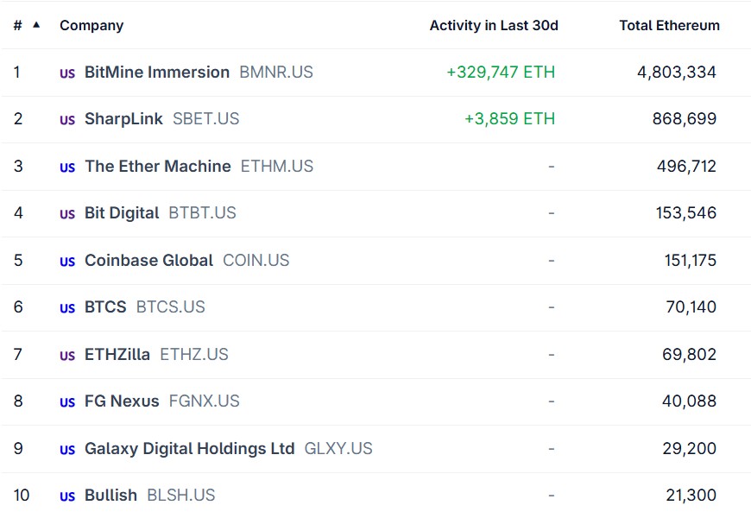The height and width of the screenshot is (518, 751).
Task: Sort by the Total Ethereum column header
Action: click(669, 25)
